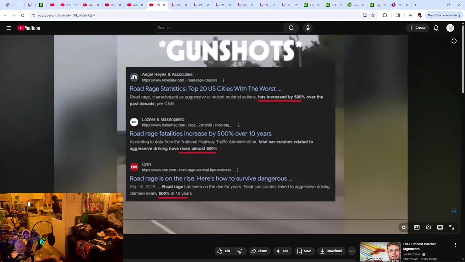Open the Create button menu
The height and width of the screenshot is (262, 465).
click(417, 28)
